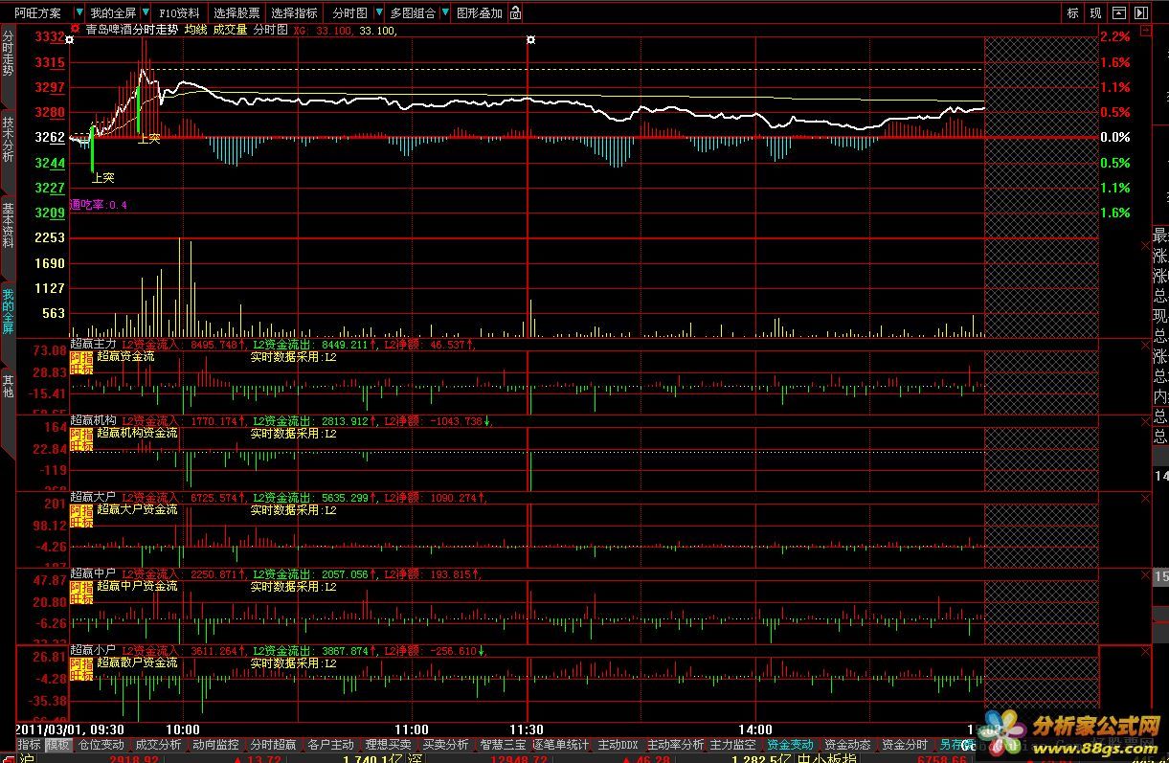
Task: Close the volume panel with its X
Action: (x=1147, y=246)
